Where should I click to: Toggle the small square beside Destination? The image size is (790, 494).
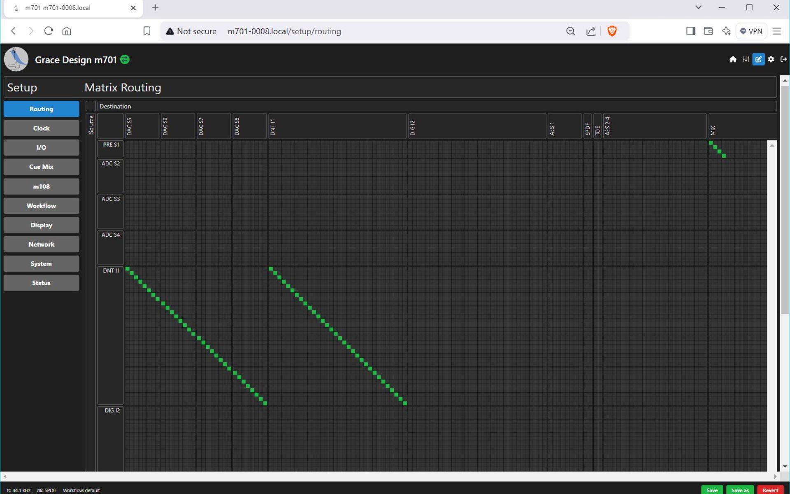point(91,106)
